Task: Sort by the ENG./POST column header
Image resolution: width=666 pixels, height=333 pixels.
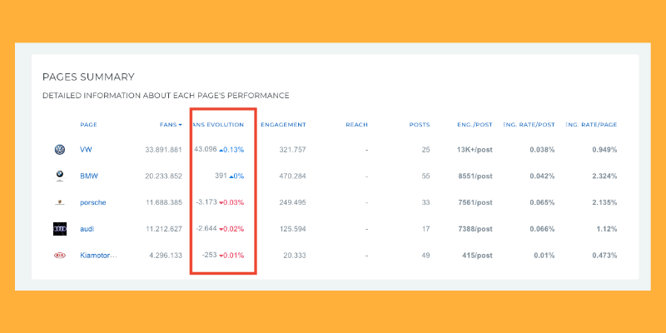Action: point(475,125)
